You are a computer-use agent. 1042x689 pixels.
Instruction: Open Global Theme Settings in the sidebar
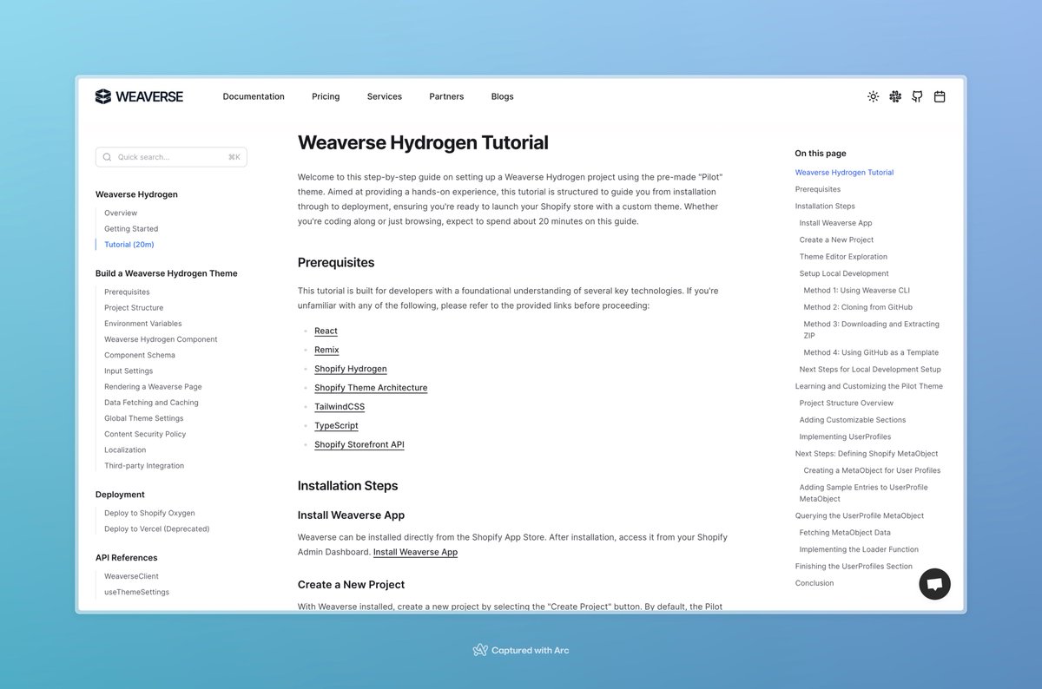[144, 418]
